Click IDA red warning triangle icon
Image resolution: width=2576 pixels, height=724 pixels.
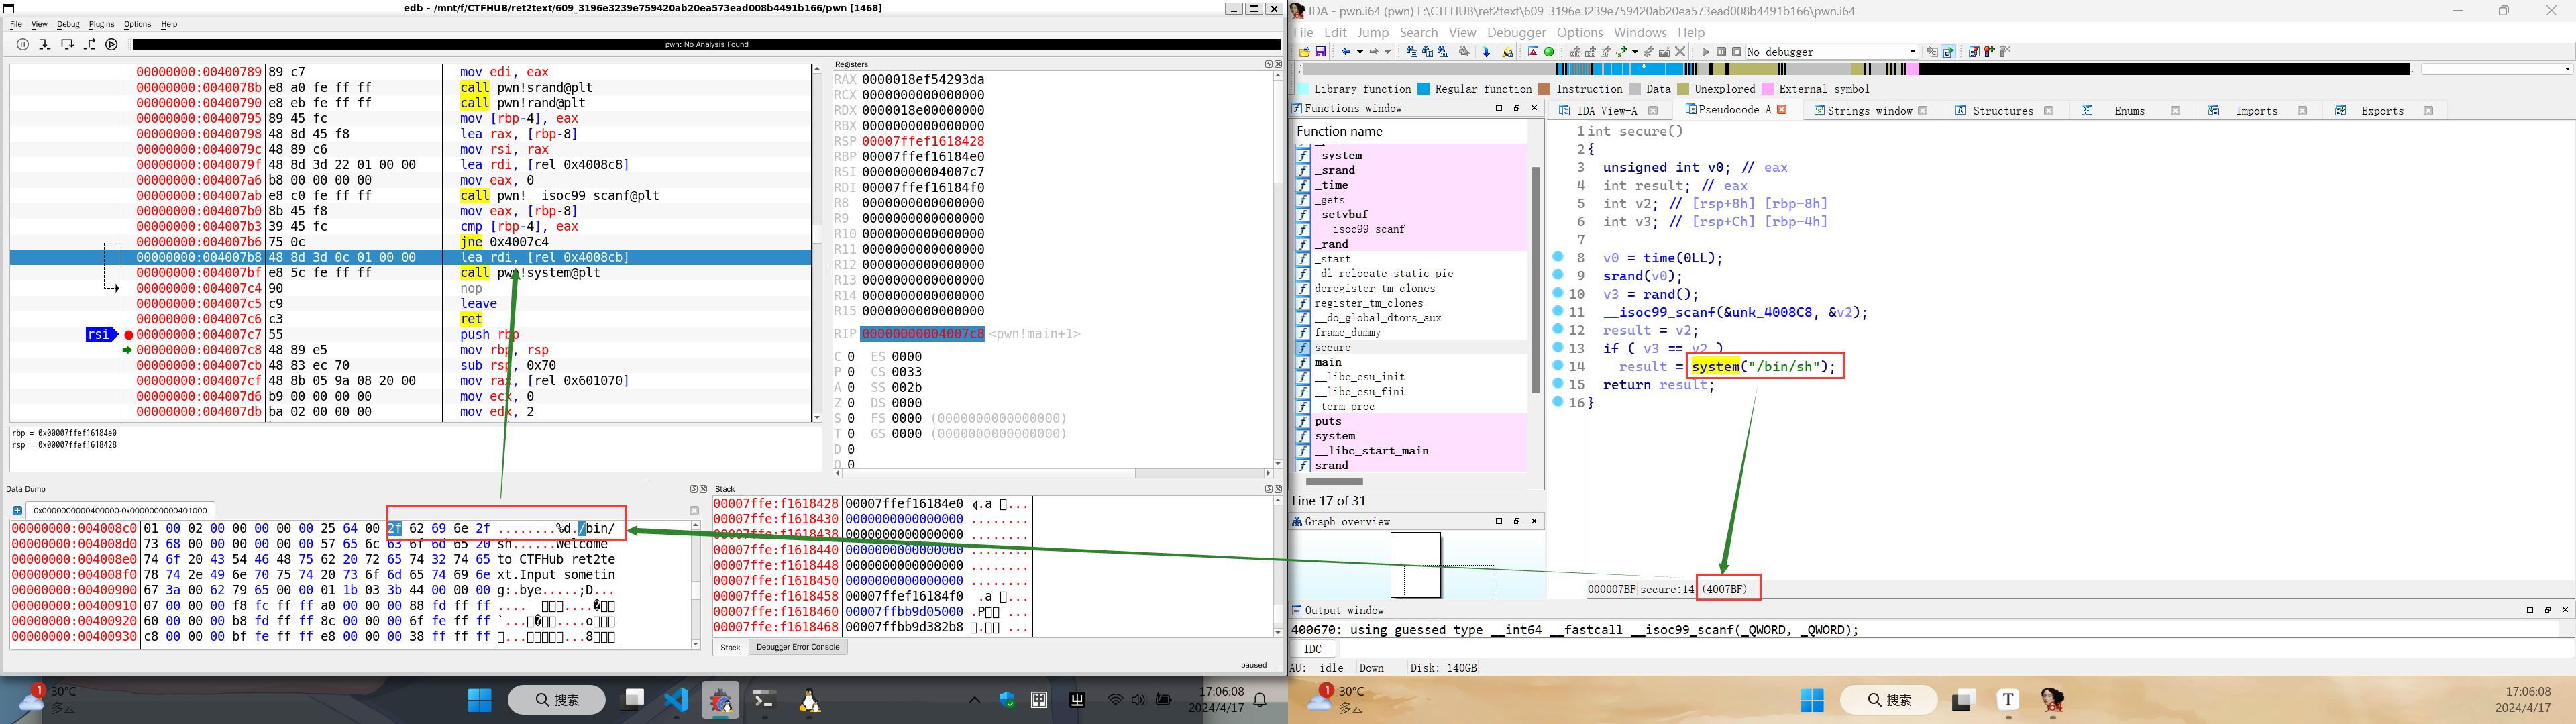(1533, 52)
